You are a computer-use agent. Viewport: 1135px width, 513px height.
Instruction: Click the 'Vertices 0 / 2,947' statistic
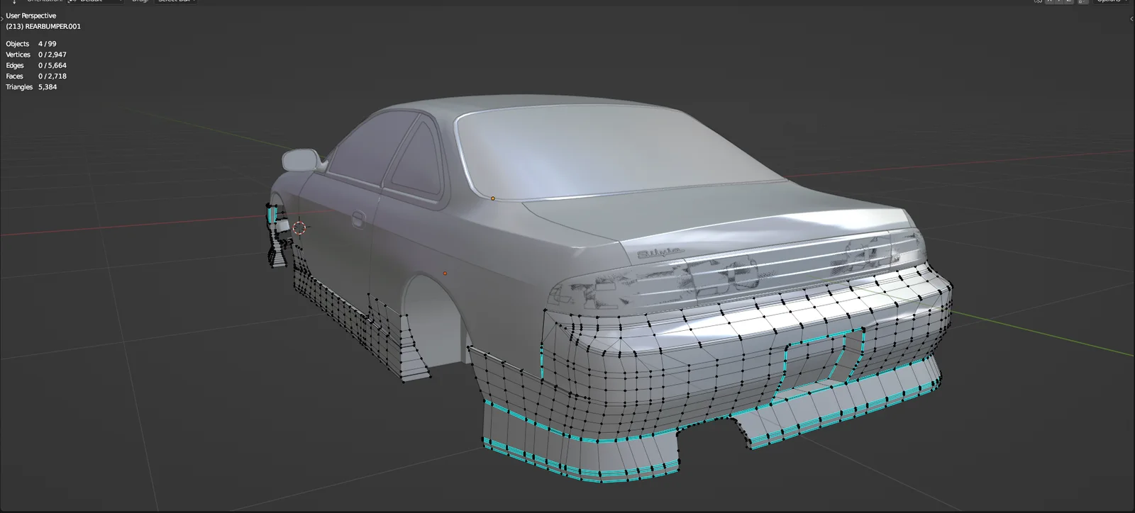click(x=36, y=55)
